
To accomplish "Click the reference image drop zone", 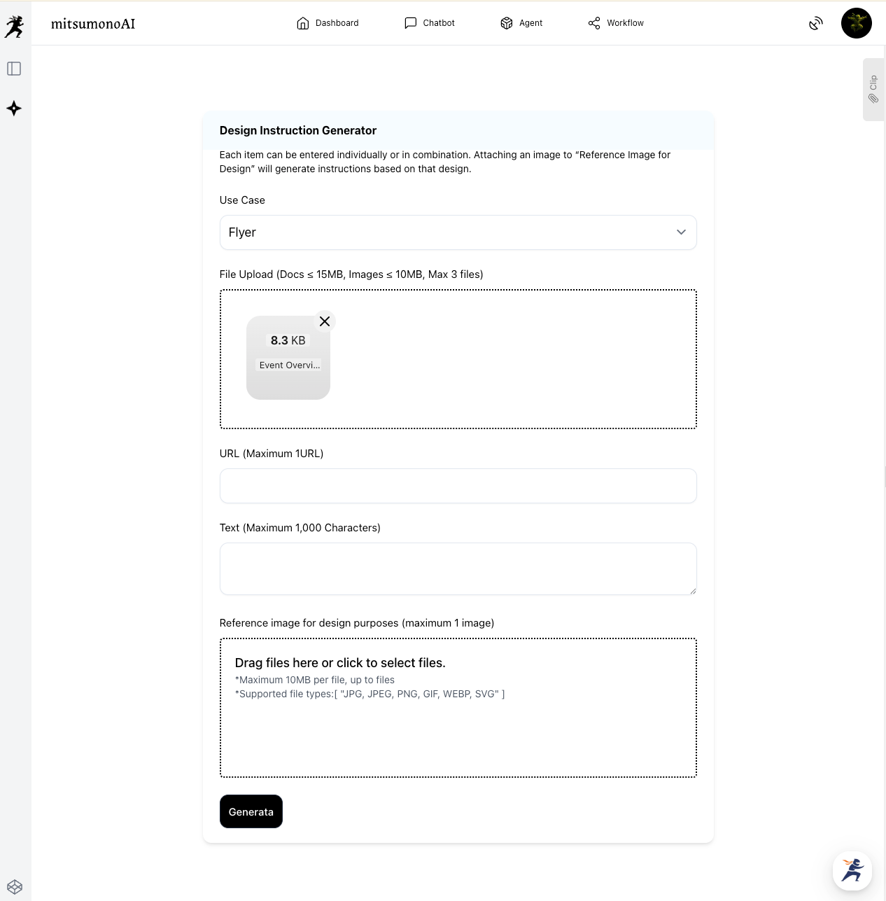I will click(x=458, y=707).
